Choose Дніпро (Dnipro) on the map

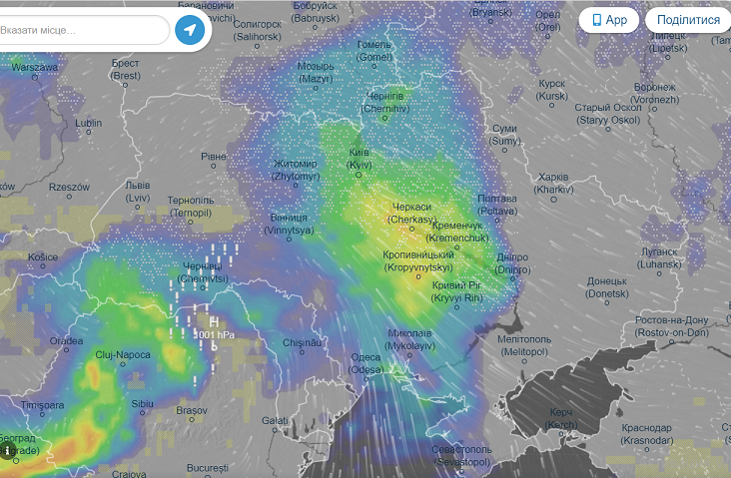click(511, 262)
